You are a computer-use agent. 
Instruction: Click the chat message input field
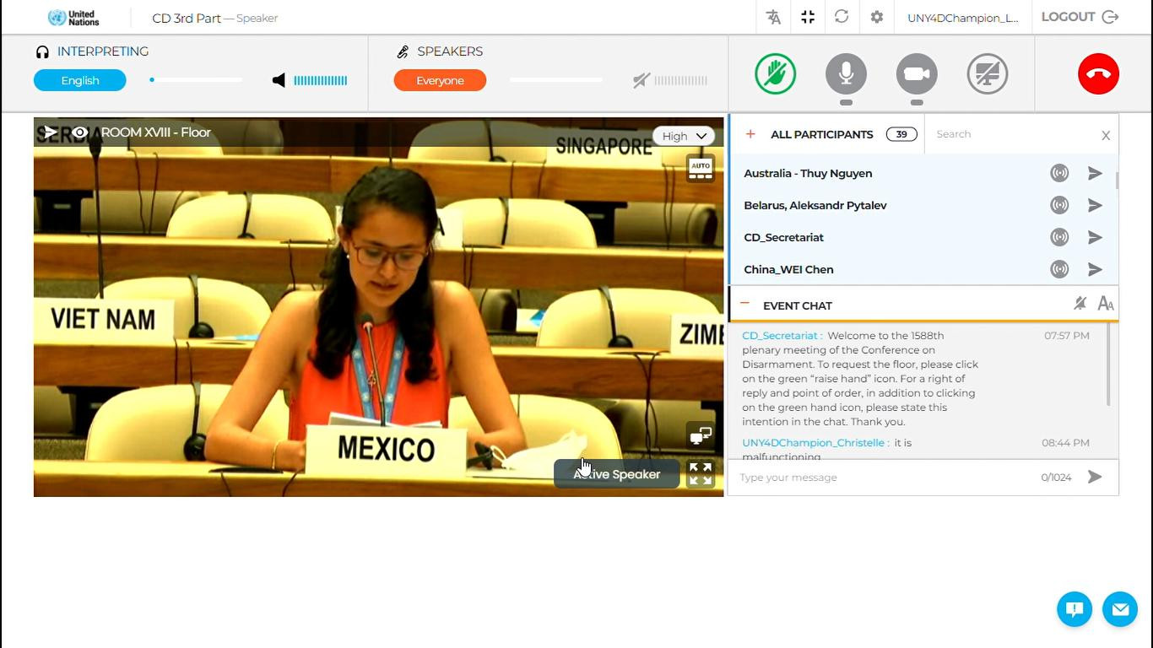[x=886, y=478]
